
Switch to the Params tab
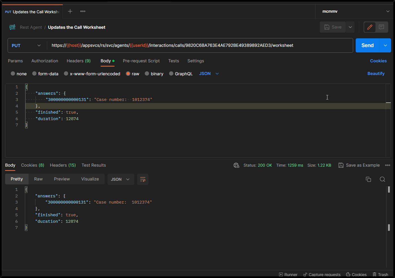click(x=15, y=61)
